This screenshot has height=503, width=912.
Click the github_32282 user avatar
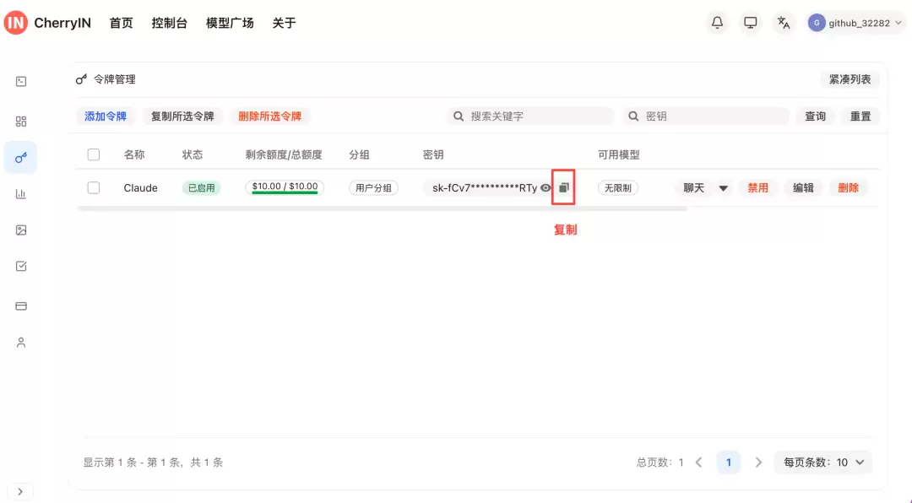[817, 23]
